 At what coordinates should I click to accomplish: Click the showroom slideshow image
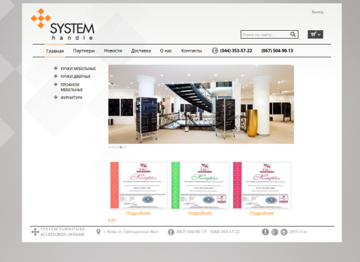[201, 104]
